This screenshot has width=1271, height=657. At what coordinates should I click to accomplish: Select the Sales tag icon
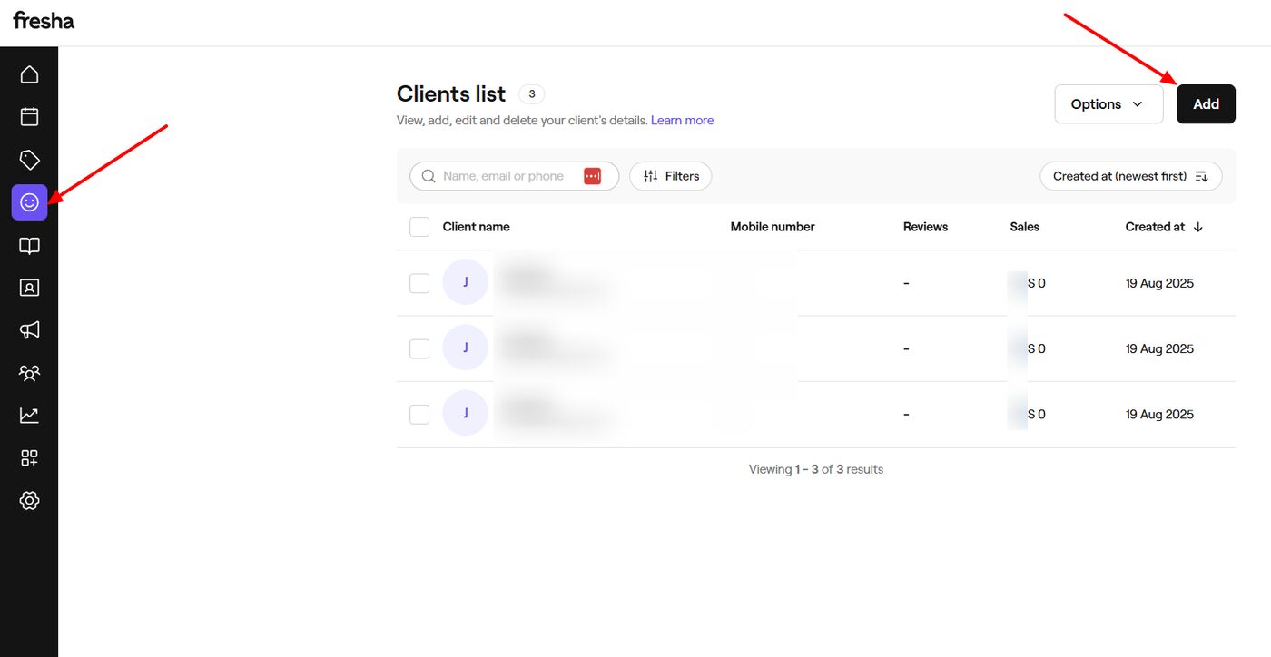click(29, 159)
